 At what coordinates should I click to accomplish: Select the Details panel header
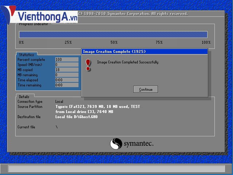click(24, 97)
